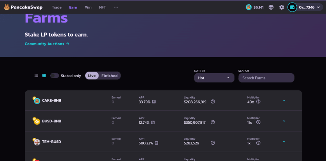326x161 pixels.
Task: Open the more options ellipsis menu
Action: (x=116, y=7)
